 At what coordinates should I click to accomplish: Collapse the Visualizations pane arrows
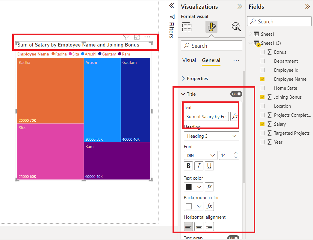240,7
